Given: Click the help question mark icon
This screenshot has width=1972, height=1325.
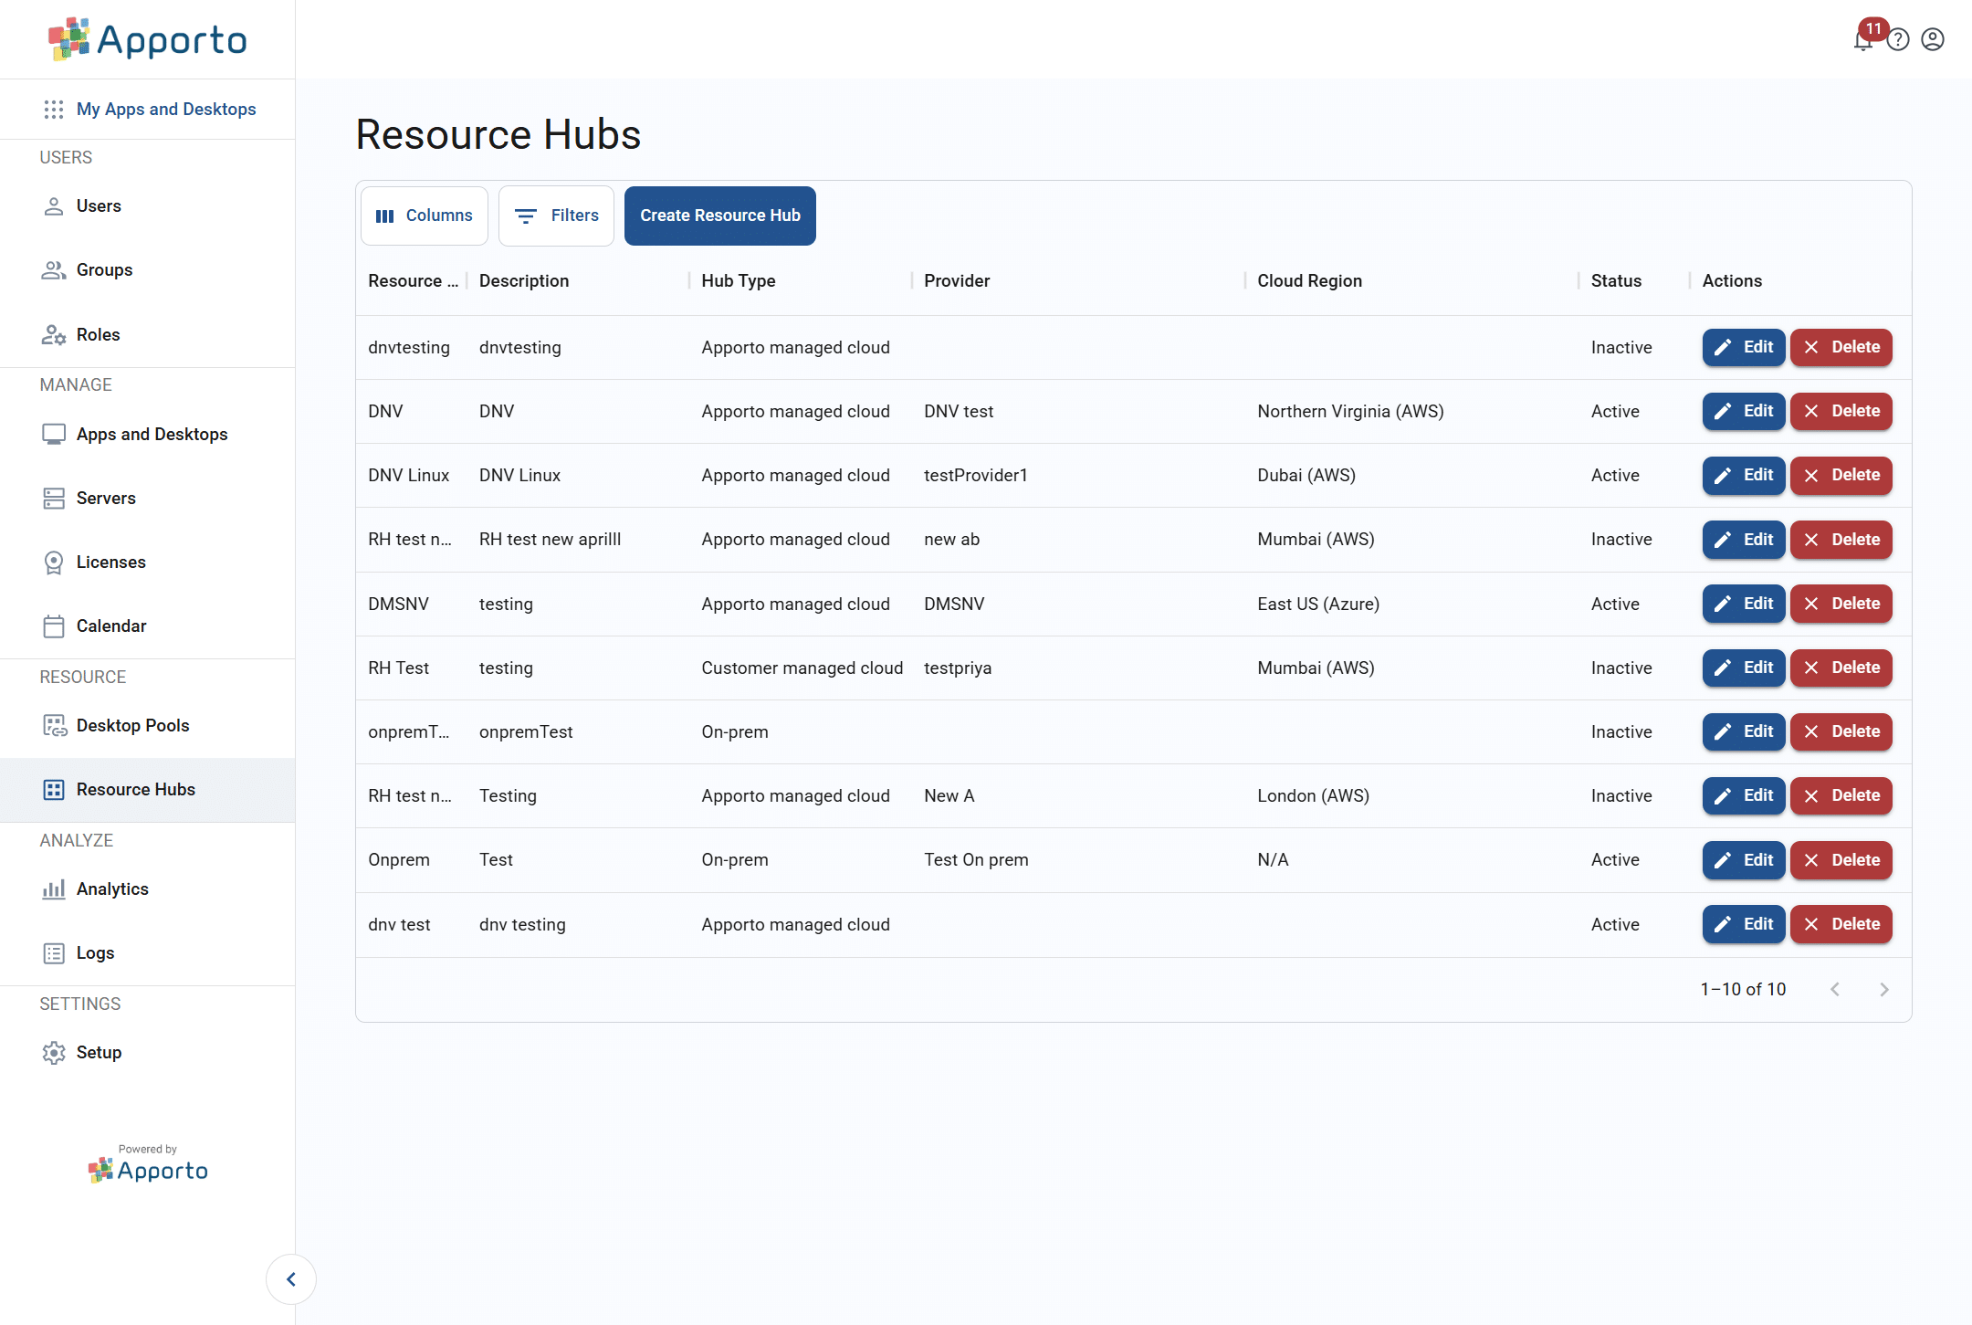Looking at the screenshot, I should tap(1897, 39).
